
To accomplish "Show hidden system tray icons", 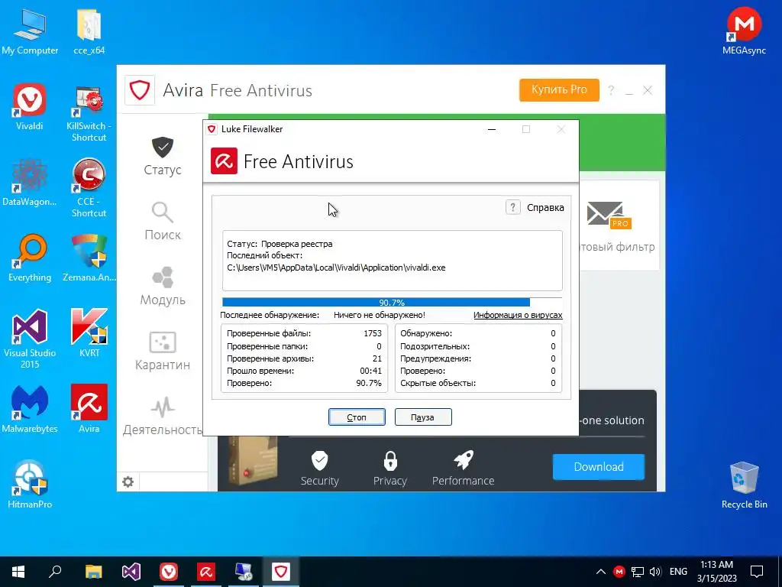I will [601, 572].
